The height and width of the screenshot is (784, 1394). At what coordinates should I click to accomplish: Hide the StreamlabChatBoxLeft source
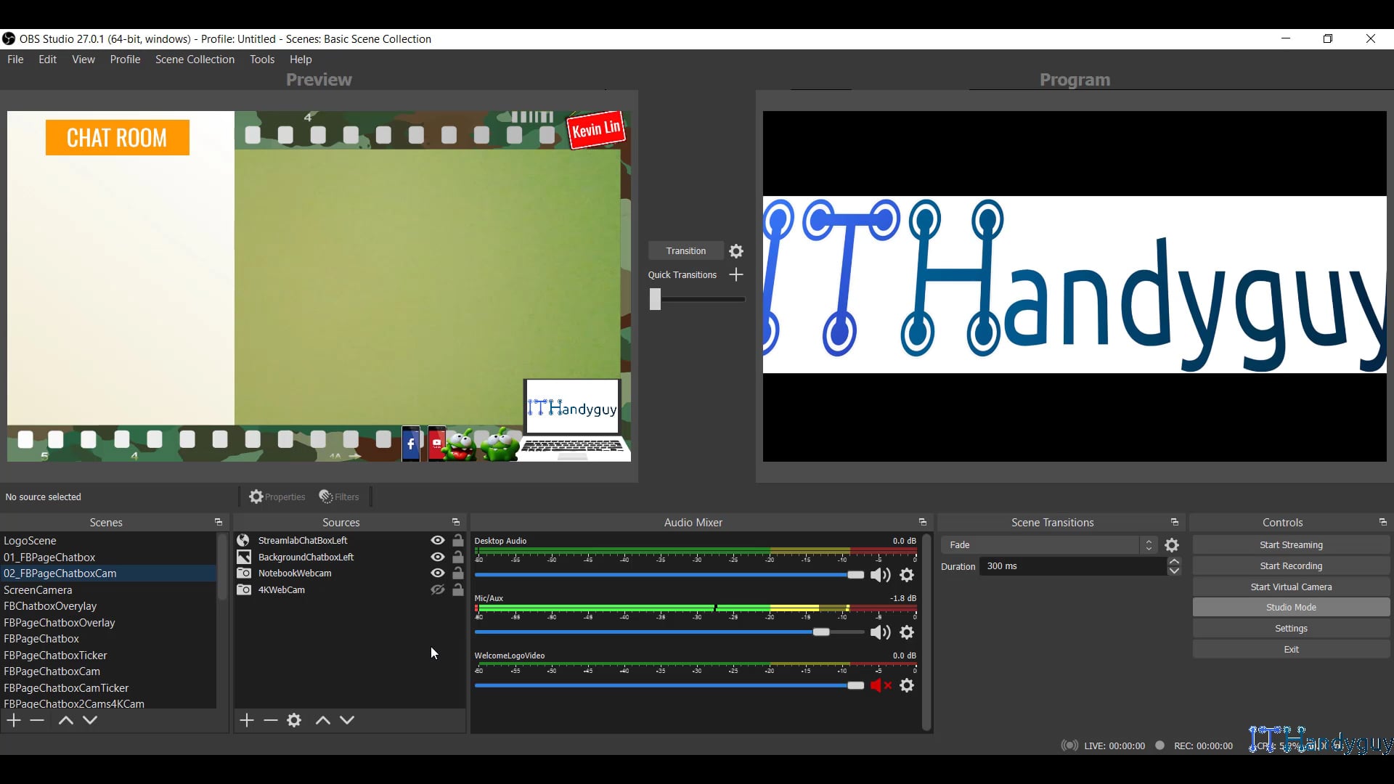(437, 541)
